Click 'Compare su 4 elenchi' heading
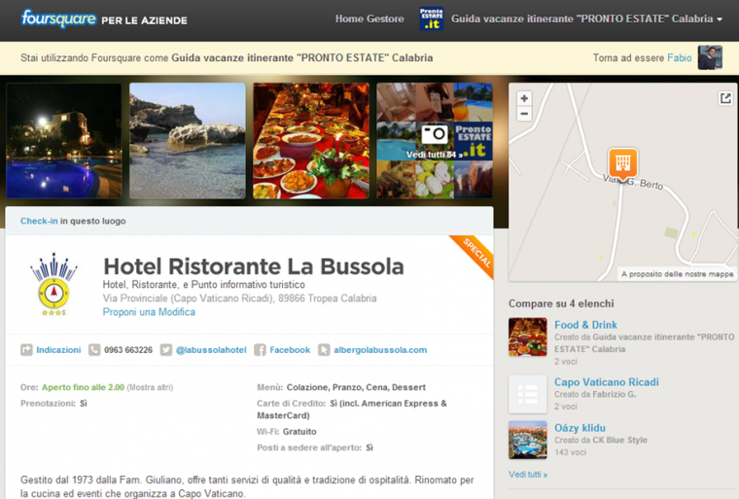The width and height of the screenshot is (739, 499). [x=561, y=303]
